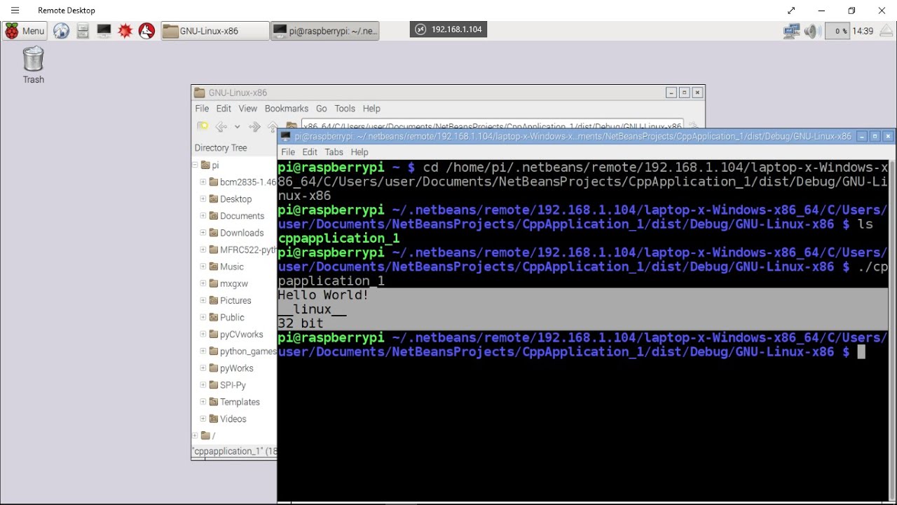
Task: Select Templates in directory tree
Action: pyautogui.click(x=240, y=402)
